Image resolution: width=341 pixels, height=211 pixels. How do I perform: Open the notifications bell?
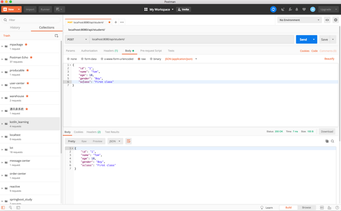(297, 9)
